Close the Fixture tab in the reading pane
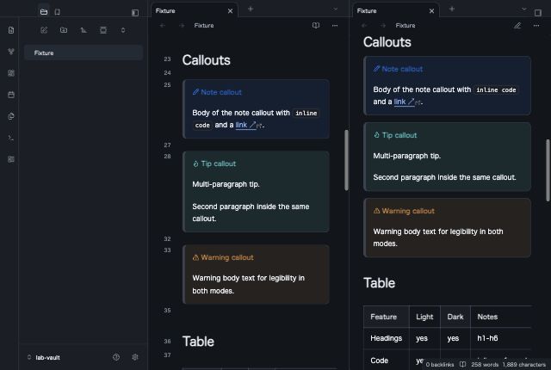Viewport: 551px width, 370px height. pos(431,11)
